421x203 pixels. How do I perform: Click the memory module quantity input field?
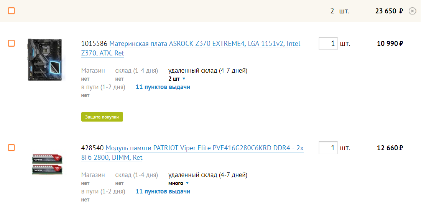coord(328,148)
